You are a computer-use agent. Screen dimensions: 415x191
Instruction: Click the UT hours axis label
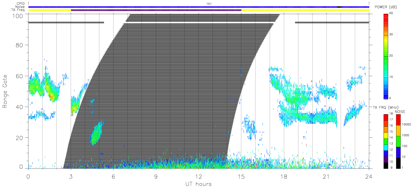[x=198, y=184]
